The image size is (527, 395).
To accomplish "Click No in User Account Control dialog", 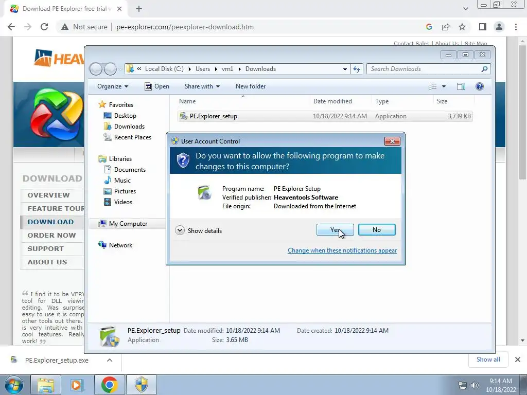I will [376, 230].
